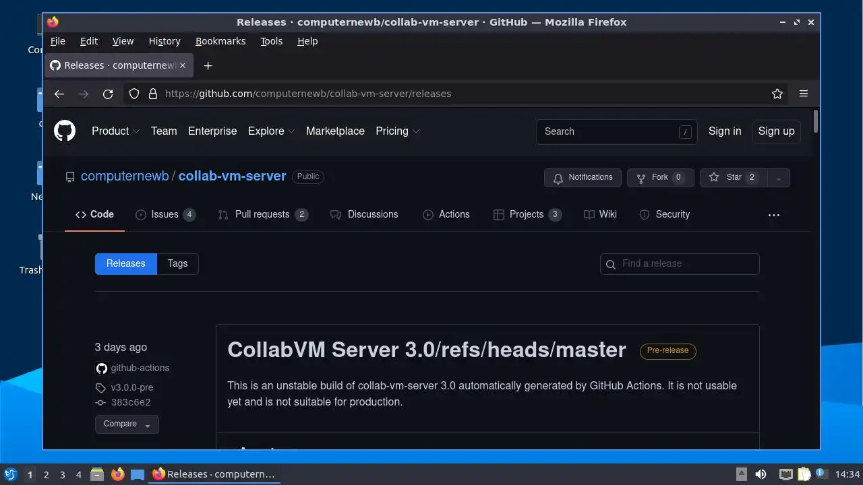Click the GitHub Octocat logo
Viewport: 863px width, 485px height.
[65, 131]
